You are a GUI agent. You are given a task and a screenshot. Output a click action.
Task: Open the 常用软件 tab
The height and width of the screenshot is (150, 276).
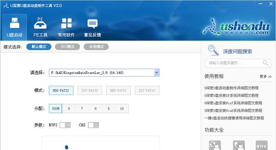(66, 27)
